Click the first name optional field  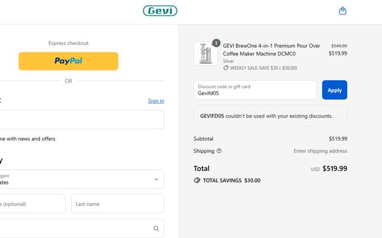[x=32, y=204]
